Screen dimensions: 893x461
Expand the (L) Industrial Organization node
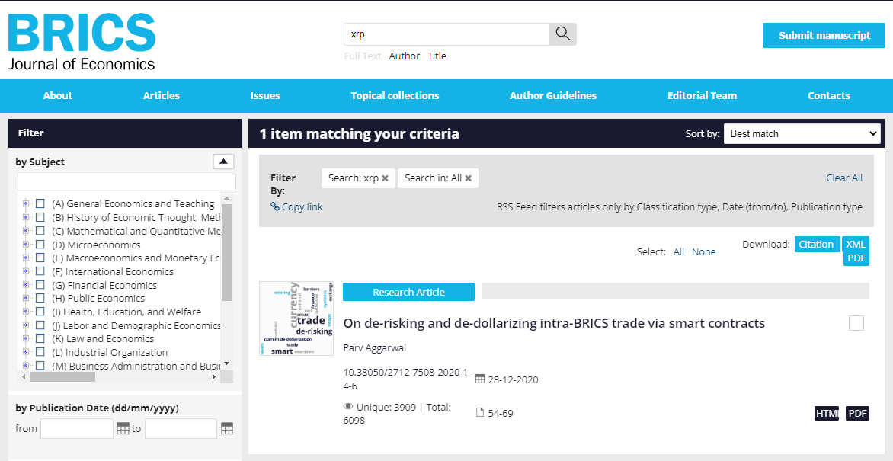[25, 352]
